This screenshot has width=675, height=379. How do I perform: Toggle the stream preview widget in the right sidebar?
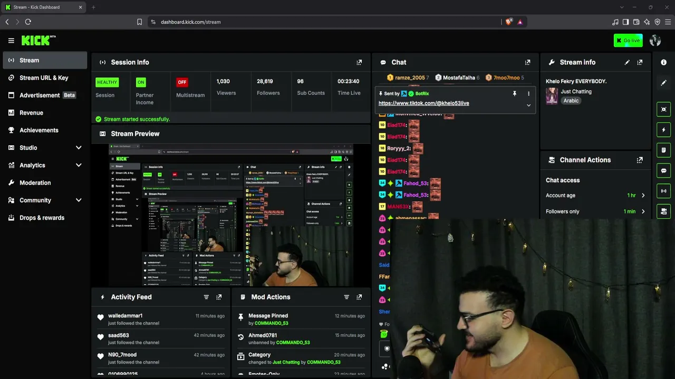tap(663, 109)
